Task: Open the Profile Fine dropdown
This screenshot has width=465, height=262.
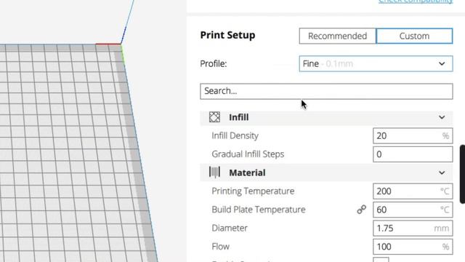Action: point(376,63)
